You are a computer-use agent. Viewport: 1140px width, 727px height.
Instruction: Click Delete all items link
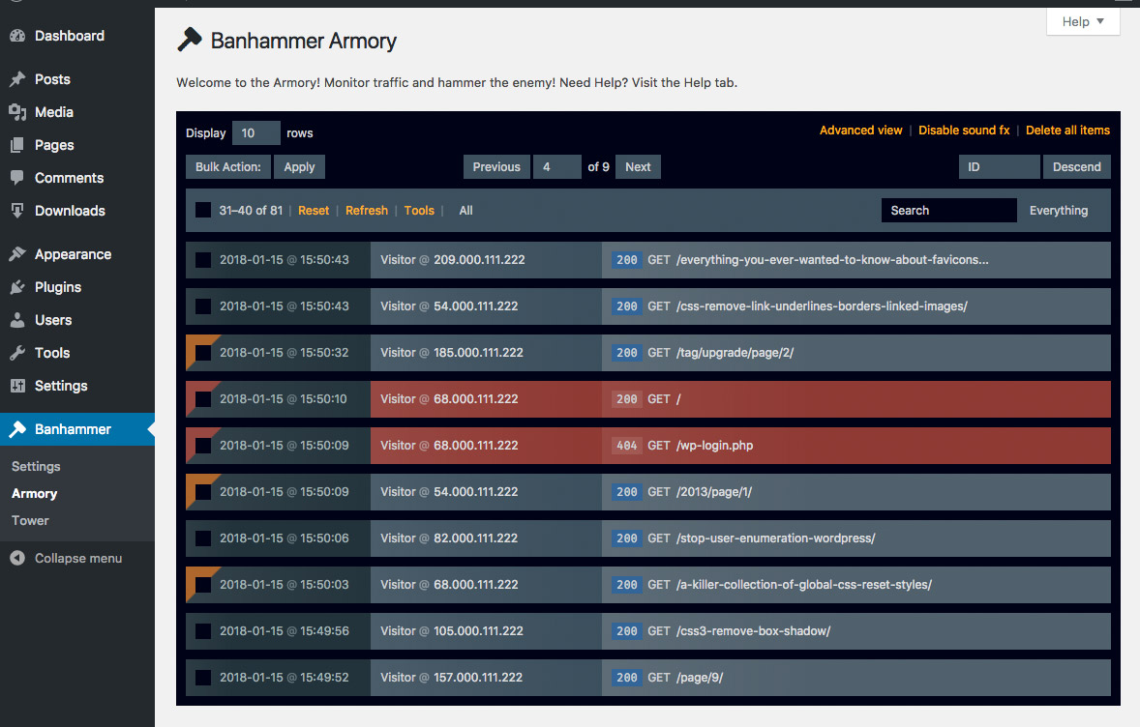pyautogui.click(x=1067, y=130)
